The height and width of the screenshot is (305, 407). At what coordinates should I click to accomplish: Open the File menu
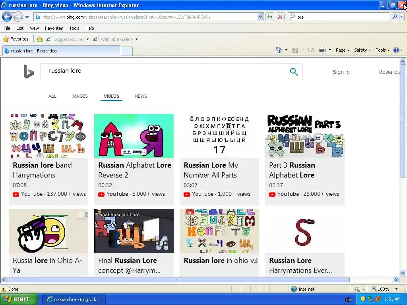click(7, 28)
